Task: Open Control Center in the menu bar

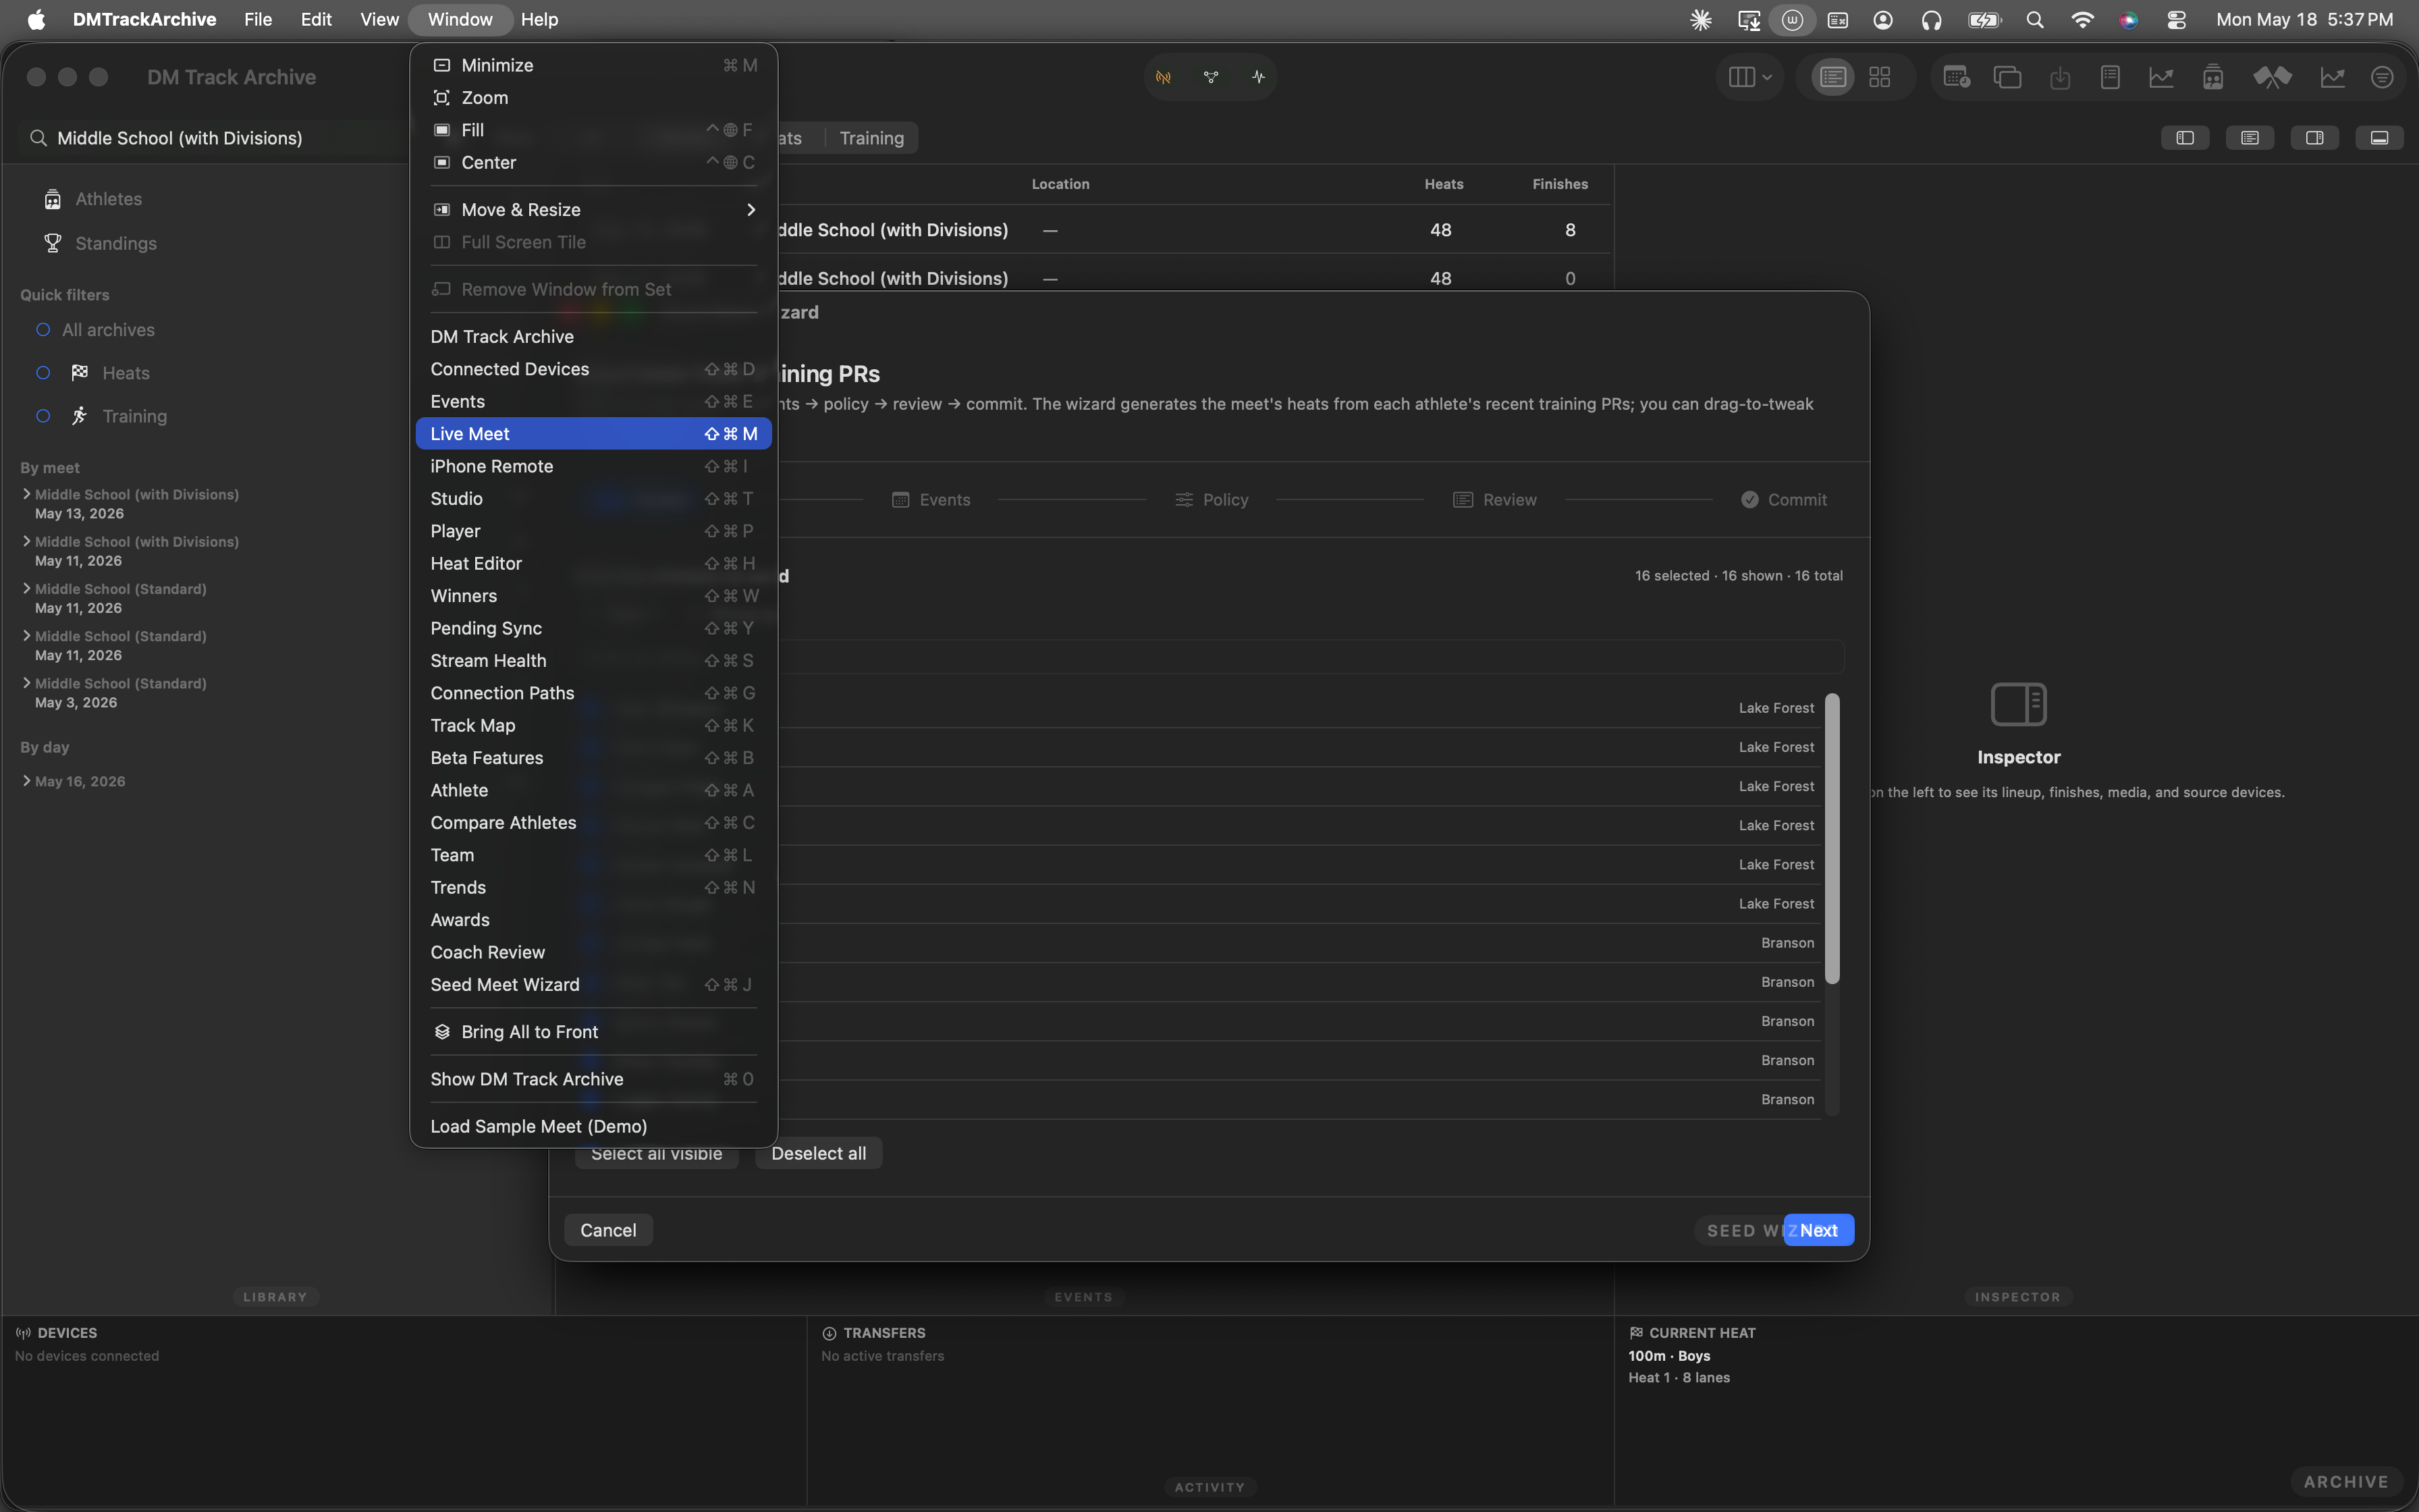Action: click(x=2176, y=20)
